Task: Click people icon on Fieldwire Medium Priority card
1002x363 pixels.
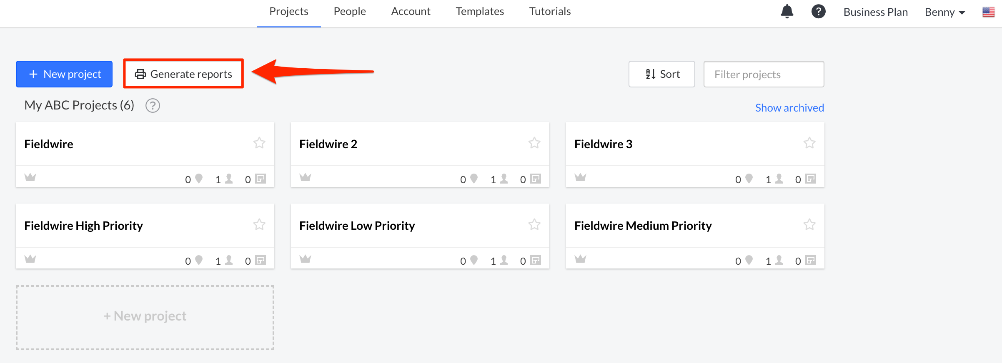Action: click(779, 260)
